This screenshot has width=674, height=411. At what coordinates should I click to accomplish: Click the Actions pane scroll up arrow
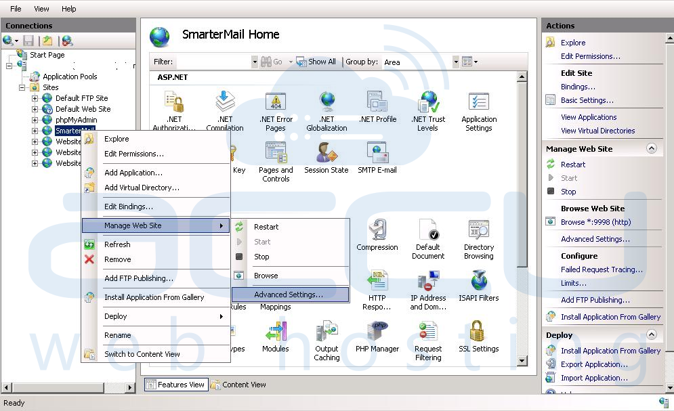[x=670, y=39]
